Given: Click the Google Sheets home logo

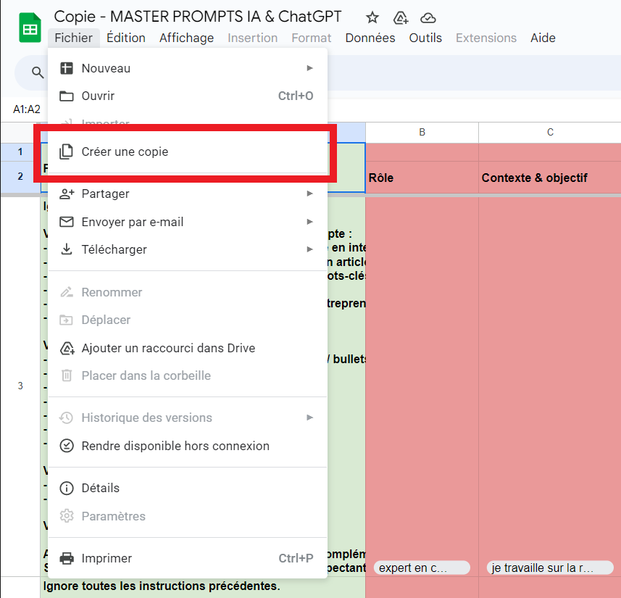Looking at the screenshot, I should (30, 29).
